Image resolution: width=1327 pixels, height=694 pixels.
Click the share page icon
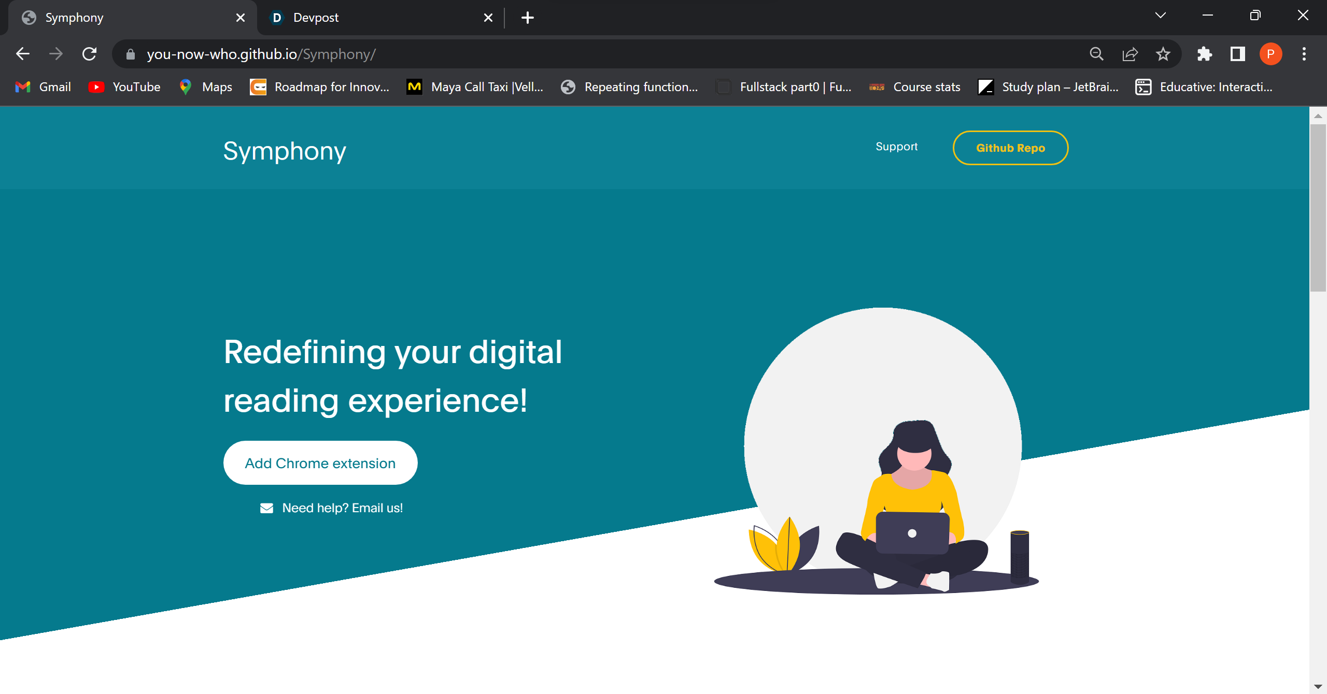[x=1130, y=54]
